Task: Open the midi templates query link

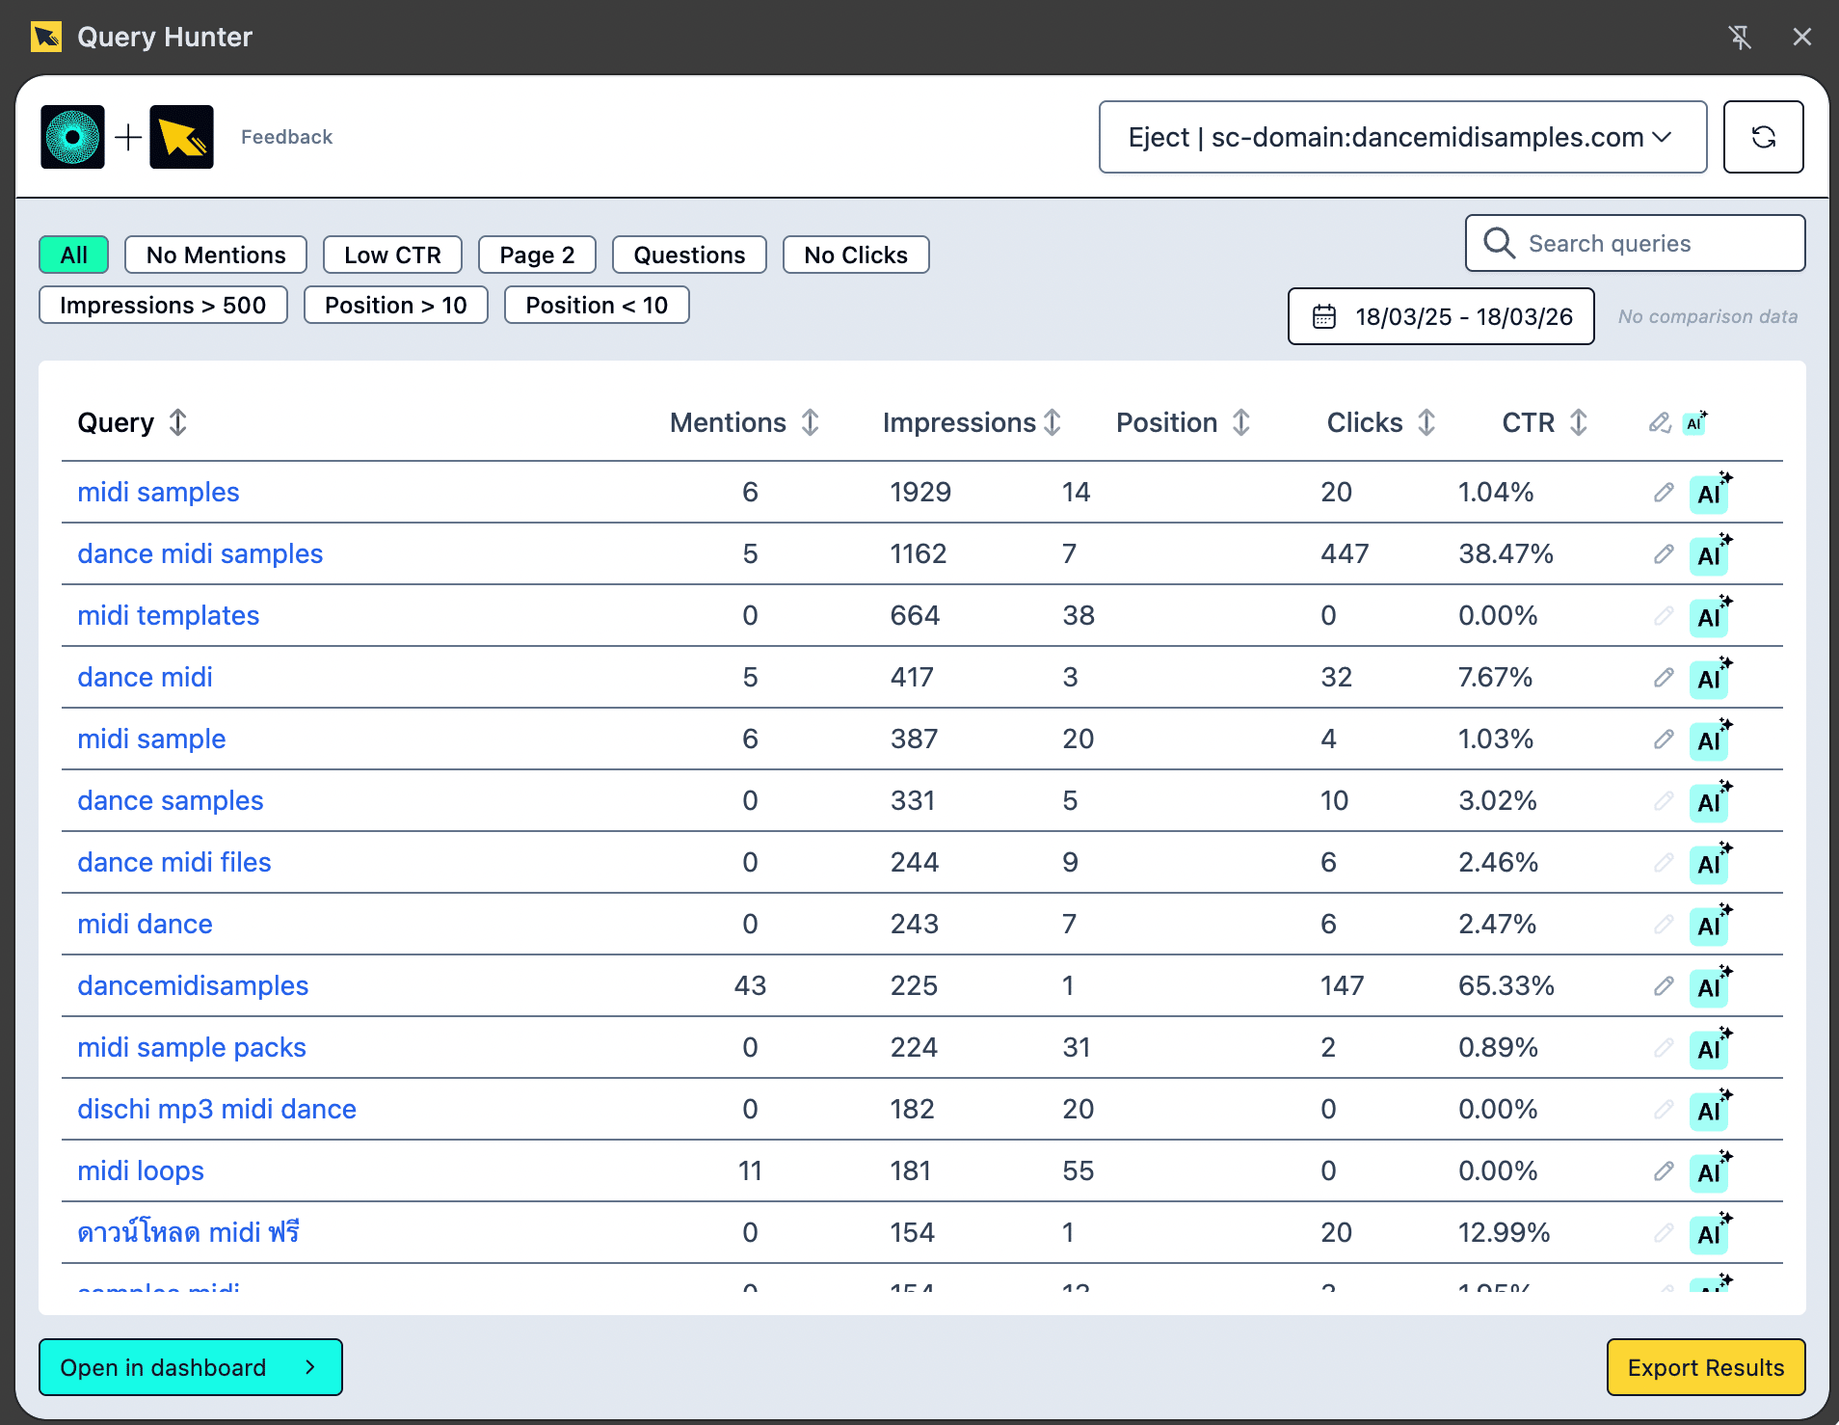Action: click(168, 615)
